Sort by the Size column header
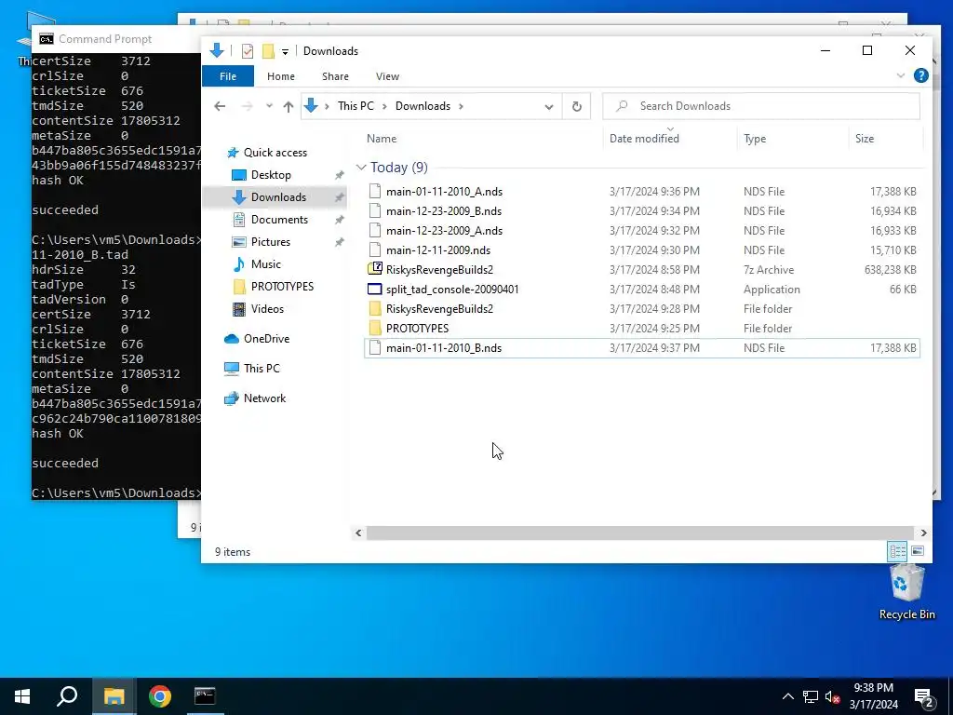Image resolution: width=953 pixels, height=715 pixels. tap(865, 139)
